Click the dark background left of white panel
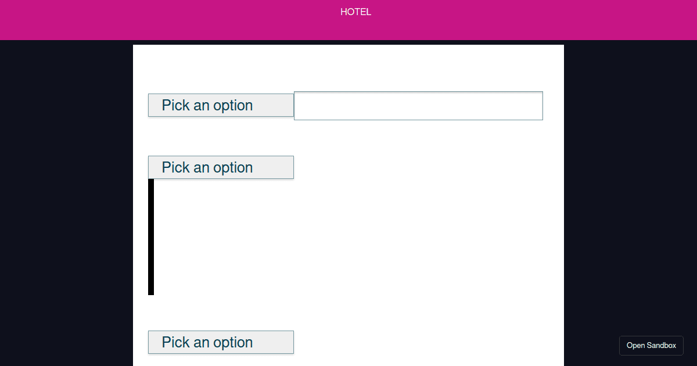The width and height of the screenshot is (697, 366). coord(66,203)
